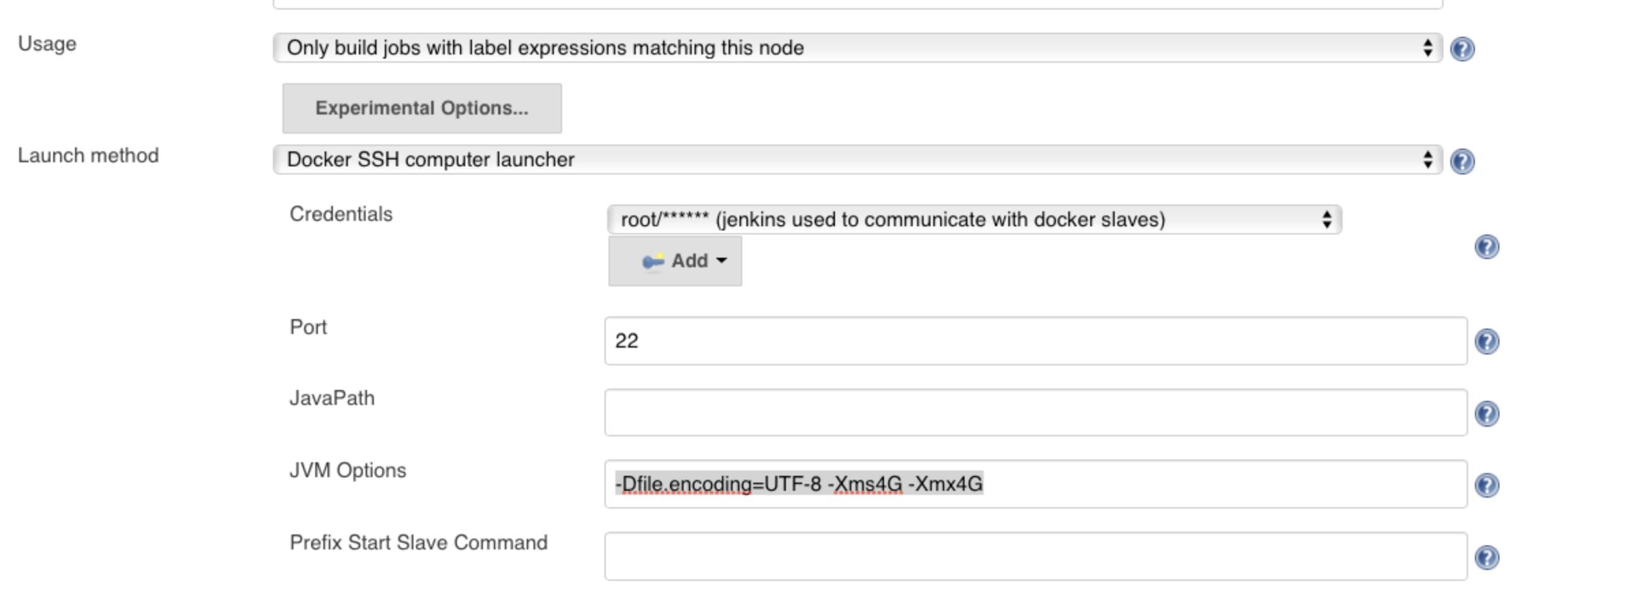The image size is (1625, 604).
Task: Click into the Port field showing 22
Action: click(1036, 341)
